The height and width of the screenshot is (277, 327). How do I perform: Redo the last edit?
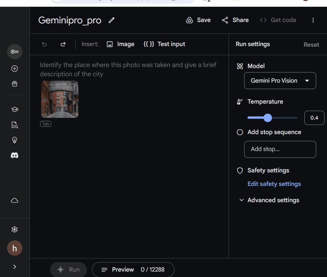[63, 44]
